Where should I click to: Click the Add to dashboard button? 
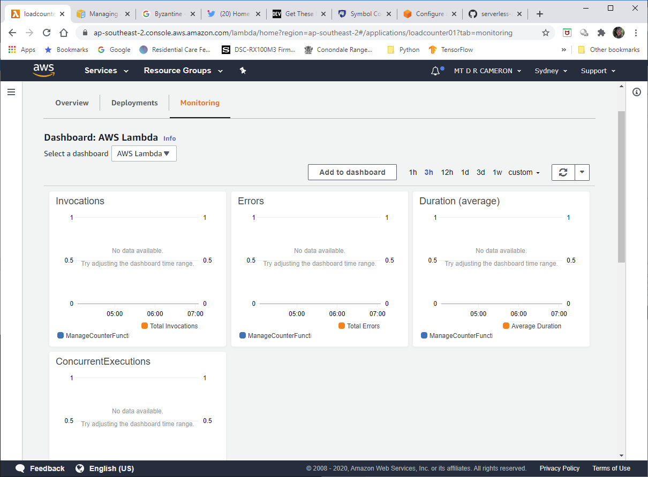click(x=352, y=172)
